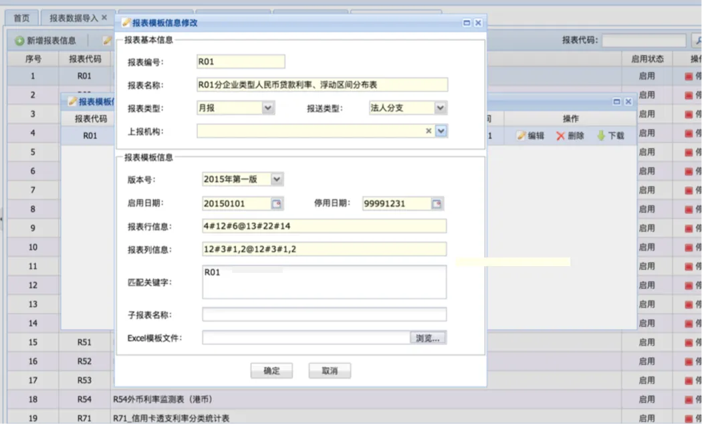702x424 pixels.
Task: Open the 启用日期 calendar picker icon
Action: pyautogui.click(x=277, y=204)
